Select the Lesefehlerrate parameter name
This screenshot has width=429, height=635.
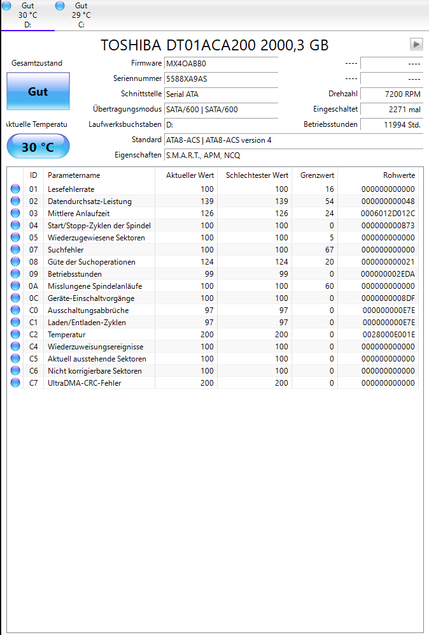point(71,189)
